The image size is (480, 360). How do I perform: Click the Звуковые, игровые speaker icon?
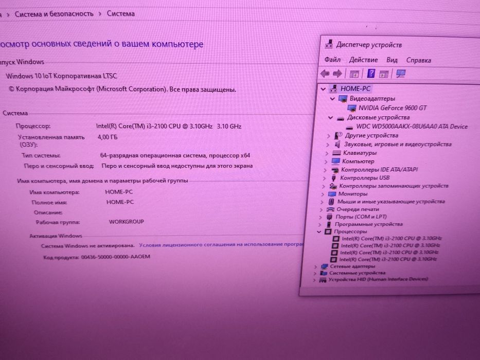pyautogui.click(x=337, y=144)
